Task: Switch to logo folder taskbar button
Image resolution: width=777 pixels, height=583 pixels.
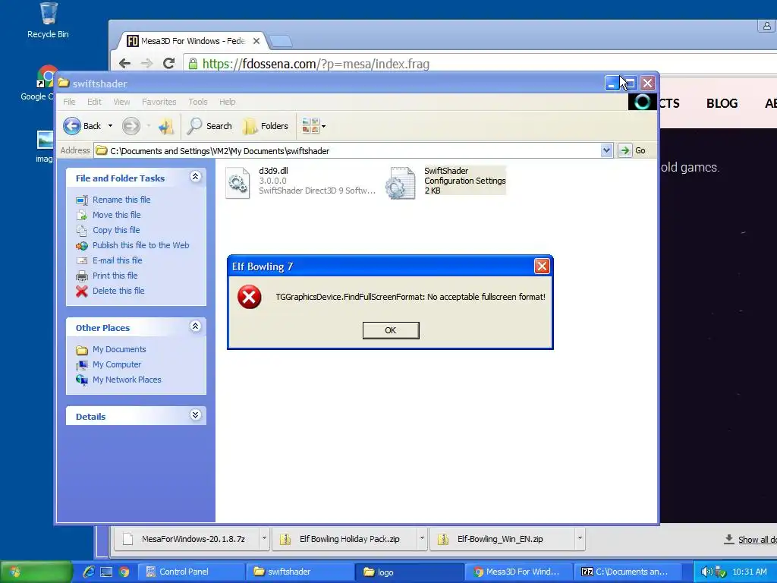Action: pos(409,572)
